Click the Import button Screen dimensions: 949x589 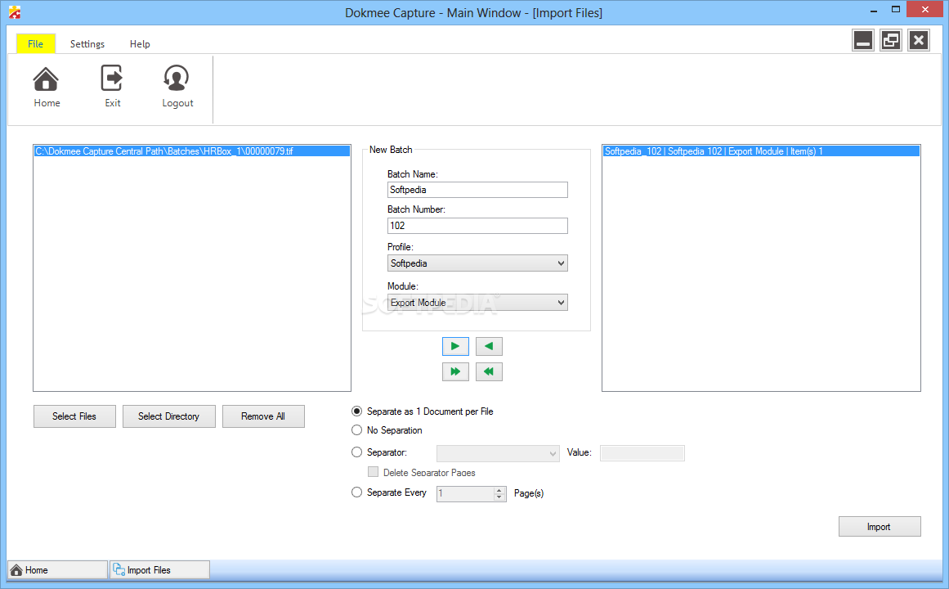(x=880, y=527)
